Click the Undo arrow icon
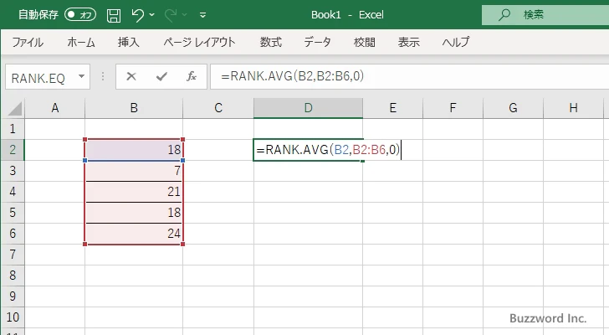Viewport: 609px width, 335px height. [138, 15]
